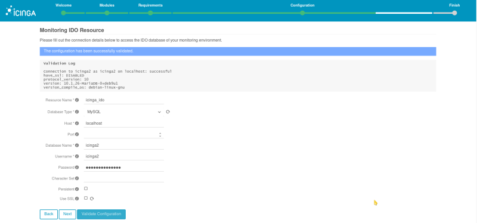
Task: Show info icon for Database Name
Action: click(x=77, y=145)
